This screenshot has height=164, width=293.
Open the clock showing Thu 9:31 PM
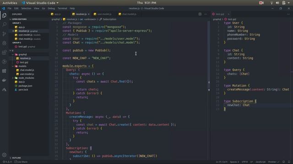pos(146,3)
